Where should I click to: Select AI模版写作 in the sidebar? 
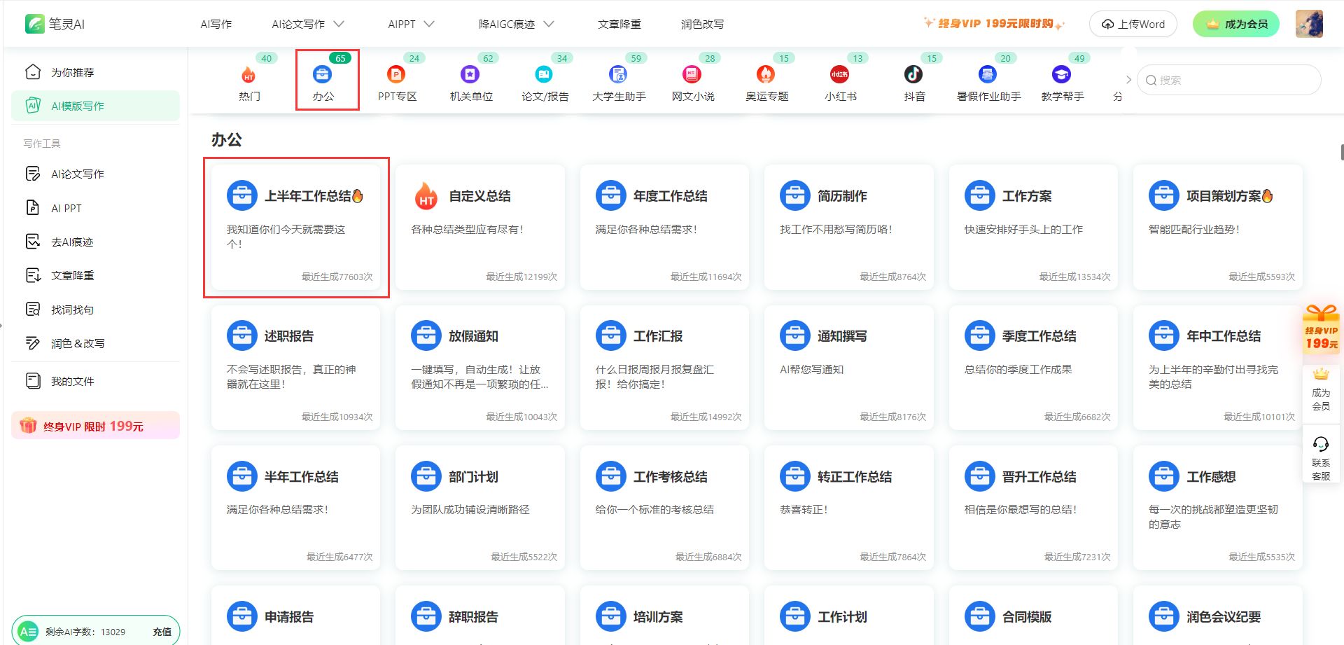tap(95, 106)
